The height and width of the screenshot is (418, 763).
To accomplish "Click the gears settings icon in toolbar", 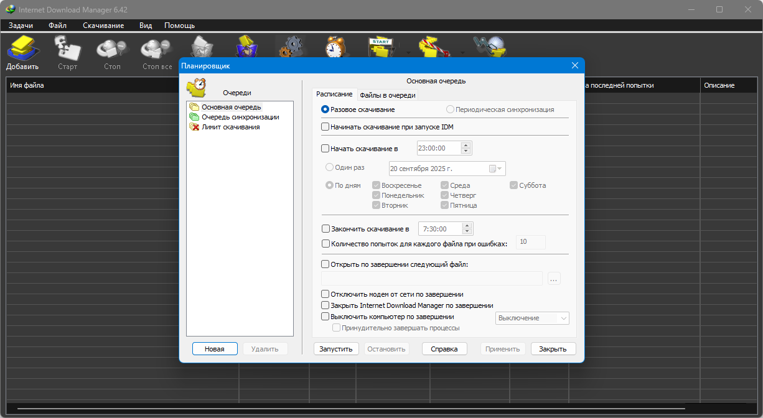I will [290, 47].
